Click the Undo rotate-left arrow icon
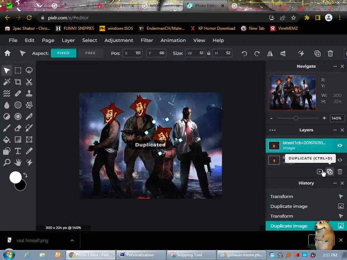 coord(244,53)
